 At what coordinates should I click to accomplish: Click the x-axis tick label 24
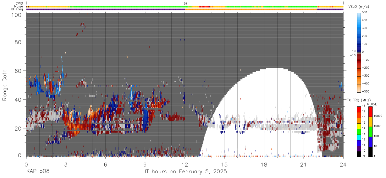[343, 165]
